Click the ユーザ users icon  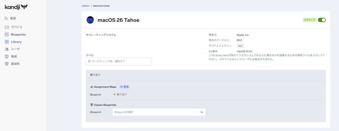7,49
